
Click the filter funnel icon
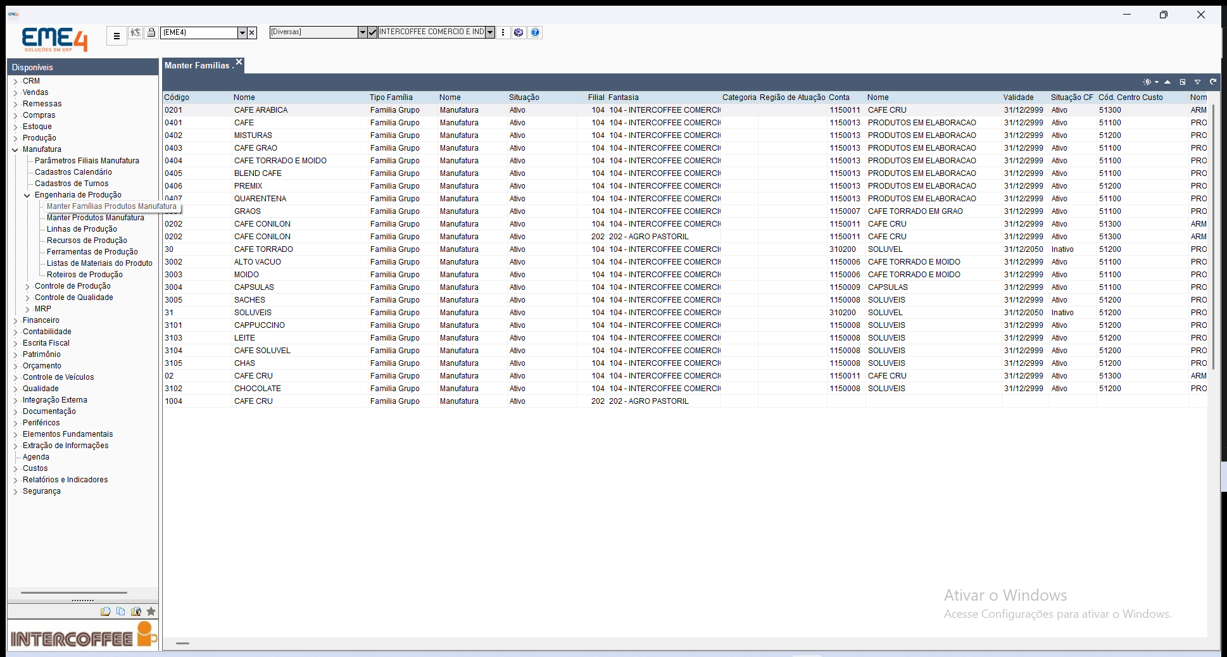pos(1198,82)
